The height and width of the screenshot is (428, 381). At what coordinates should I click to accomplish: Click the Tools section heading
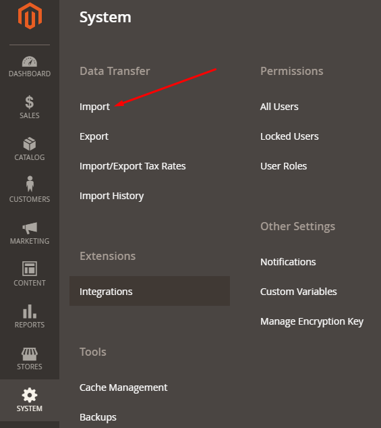click(93, 352)
